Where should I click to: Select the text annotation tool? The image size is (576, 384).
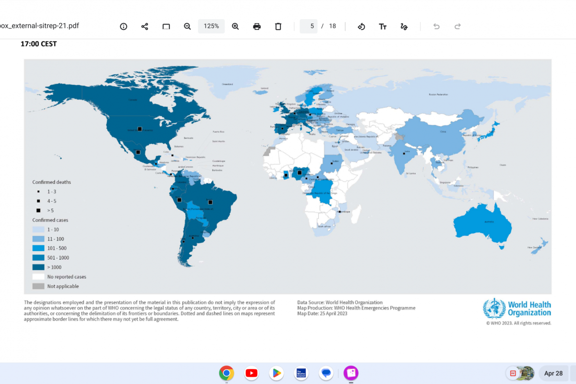(383, 26)
